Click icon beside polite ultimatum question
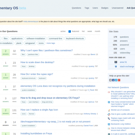Viewport: 135px width, 135px height. click(109, 114)
